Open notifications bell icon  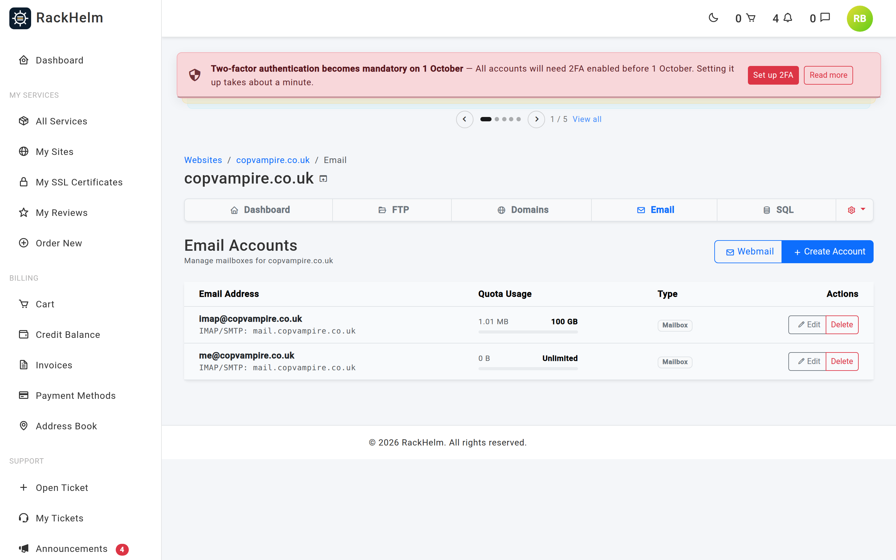click(x=787, y=18)
